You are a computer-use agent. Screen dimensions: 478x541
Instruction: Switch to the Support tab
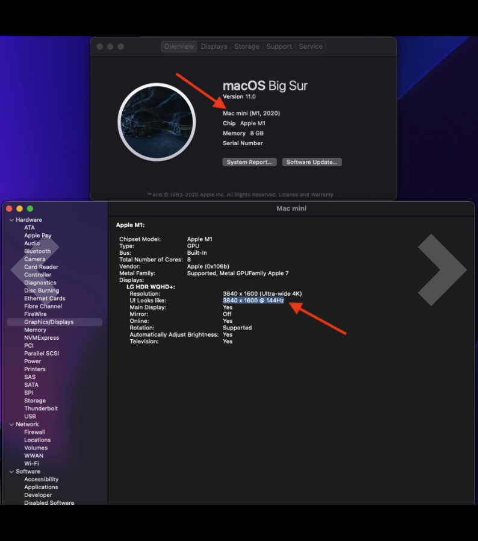point(279,46)
